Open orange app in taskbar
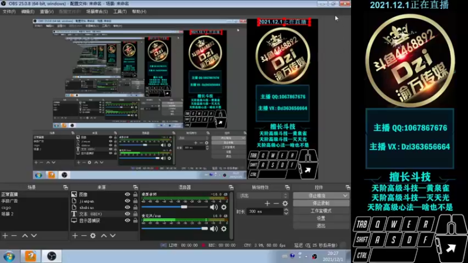This screenshot has width=468, height=263. [x=30, y=256]
